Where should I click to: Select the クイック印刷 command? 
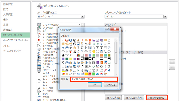[48, 28]
